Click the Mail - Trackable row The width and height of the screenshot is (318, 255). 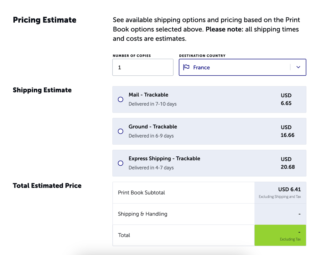(x=209, y=99)
